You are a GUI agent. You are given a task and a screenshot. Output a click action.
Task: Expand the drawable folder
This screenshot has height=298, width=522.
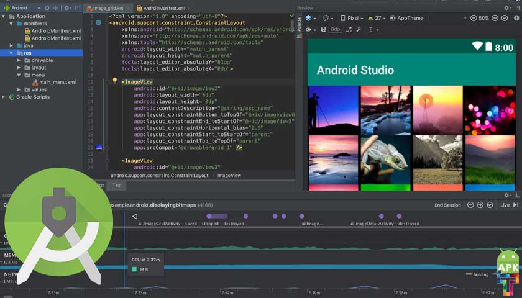[x=19, y=60]
